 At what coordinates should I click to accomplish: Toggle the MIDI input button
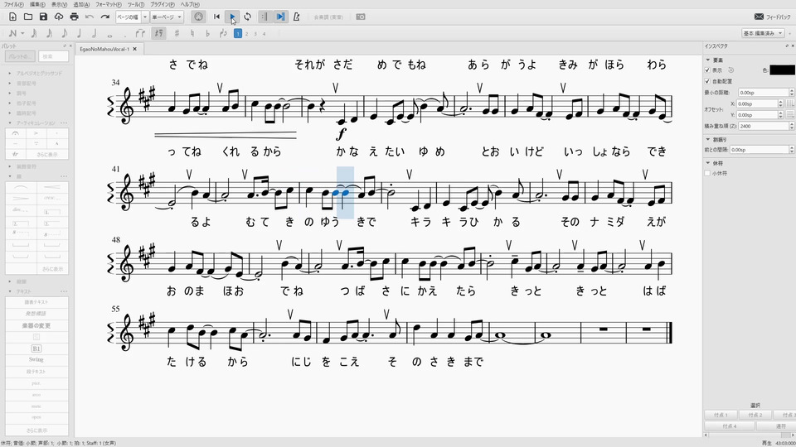tap(198, 17)
